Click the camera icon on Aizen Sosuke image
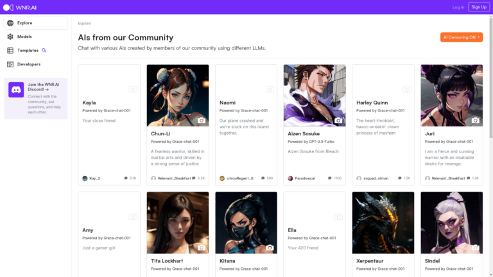 tap(338, 121)
